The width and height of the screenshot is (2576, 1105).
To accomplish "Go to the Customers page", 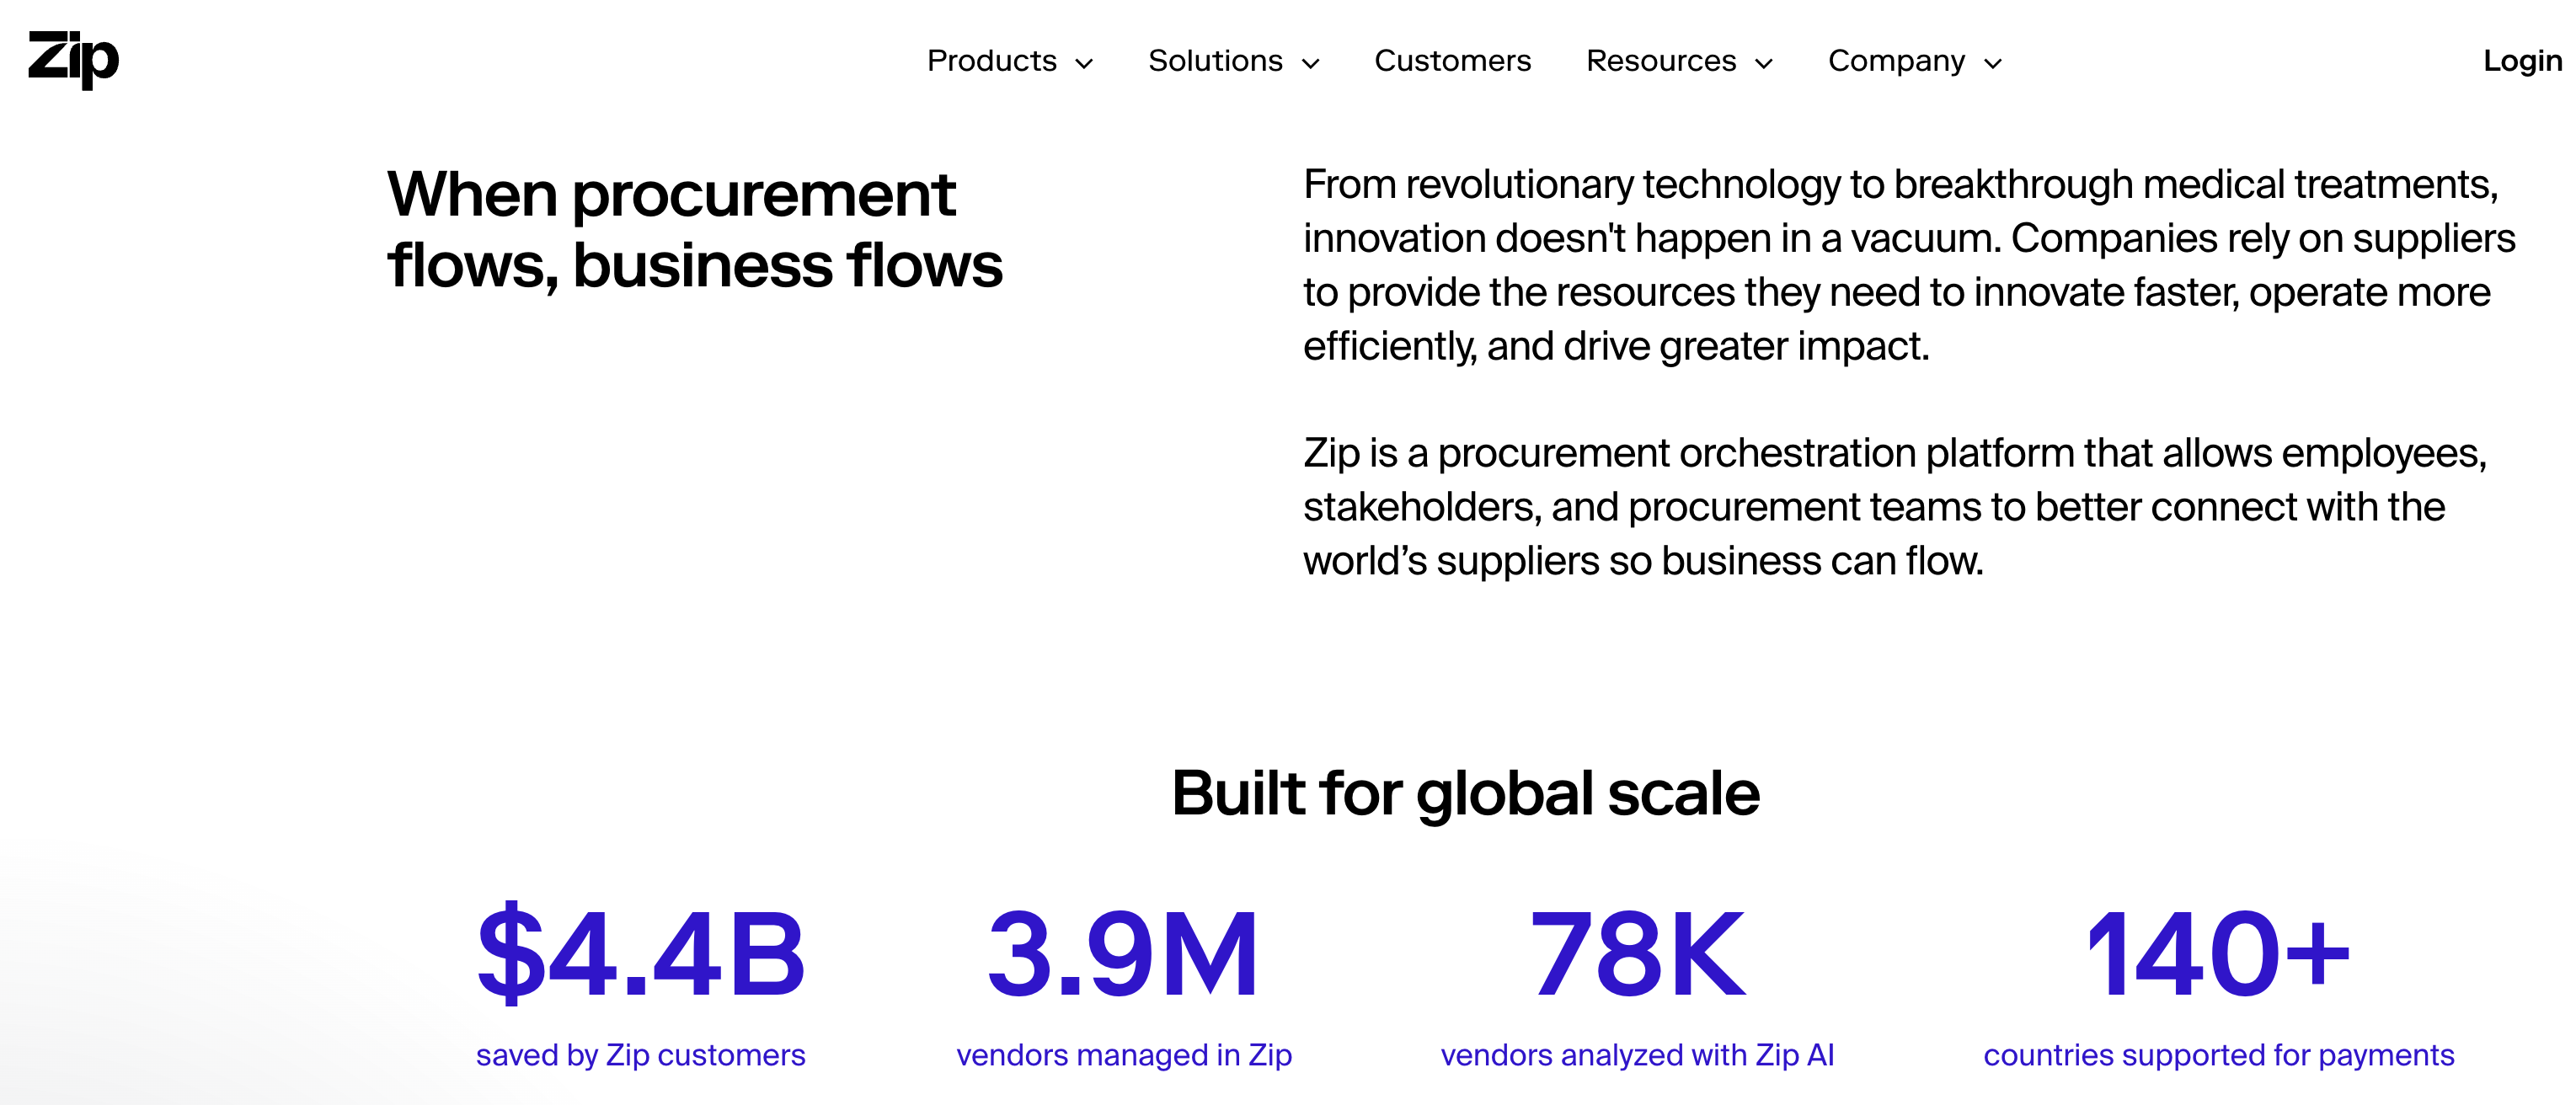I will [1452, 61].
